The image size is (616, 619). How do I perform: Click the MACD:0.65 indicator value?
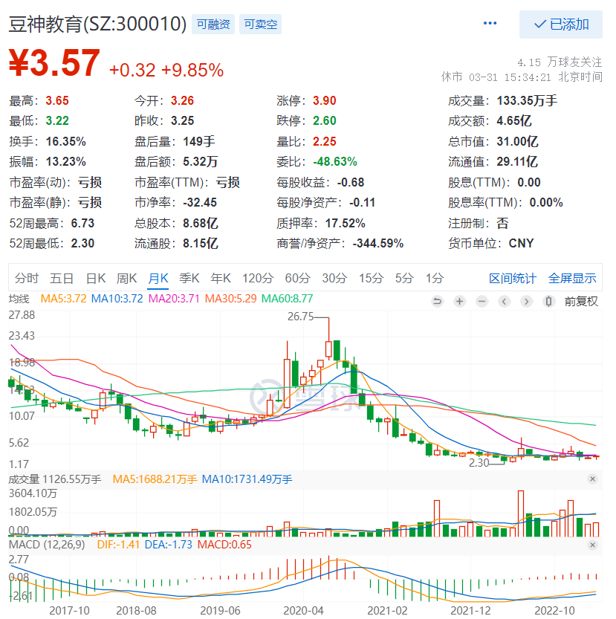pyautogui.click(x=224, y=545)
